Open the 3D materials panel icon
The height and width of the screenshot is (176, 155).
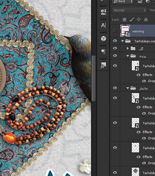(103, 12)
